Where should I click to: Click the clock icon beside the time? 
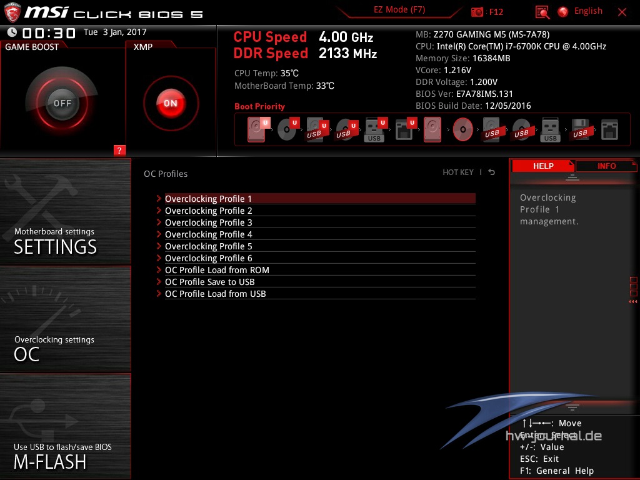pyautogui.click(x=12, y=32)
